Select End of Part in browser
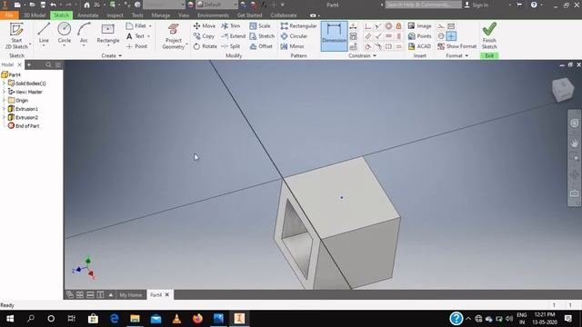The height and width of the screenshot is (327, 582). [24, 125]
